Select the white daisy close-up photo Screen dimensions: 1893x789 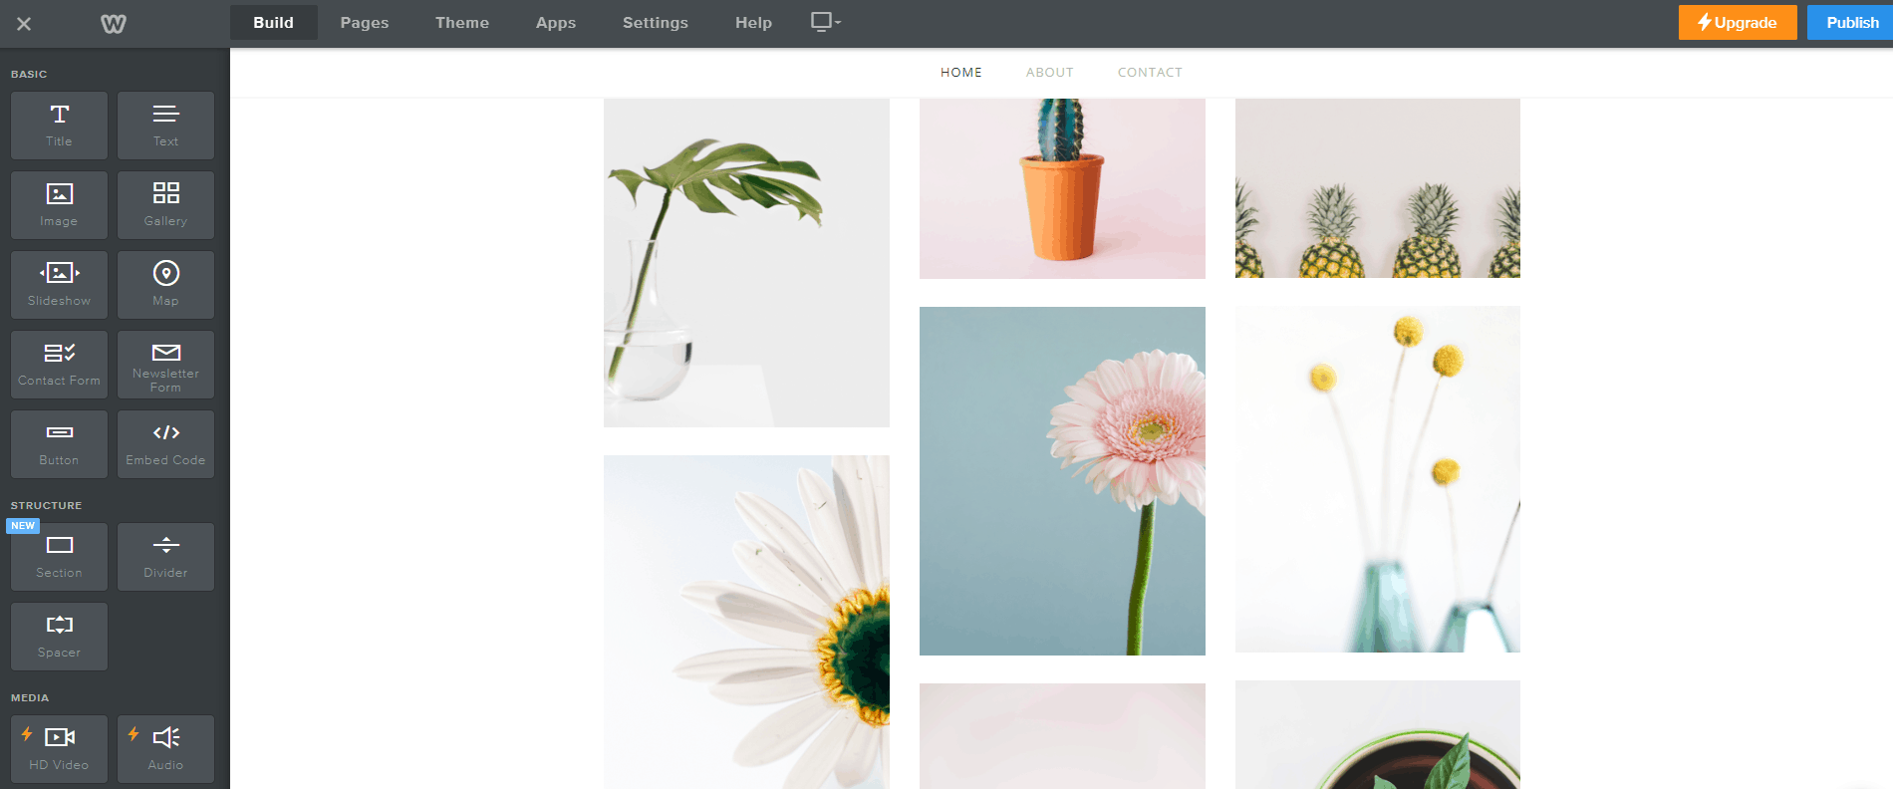point(746,623)
